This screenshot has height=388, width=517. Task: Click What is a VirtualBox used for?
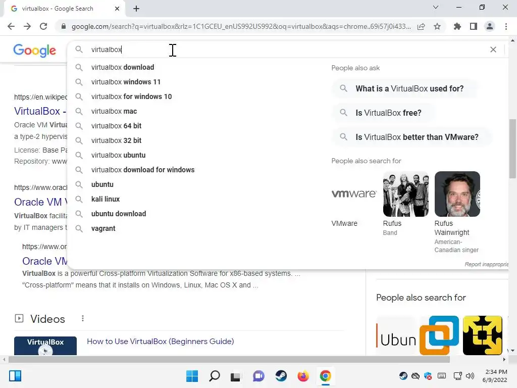[x=405, y=89]
